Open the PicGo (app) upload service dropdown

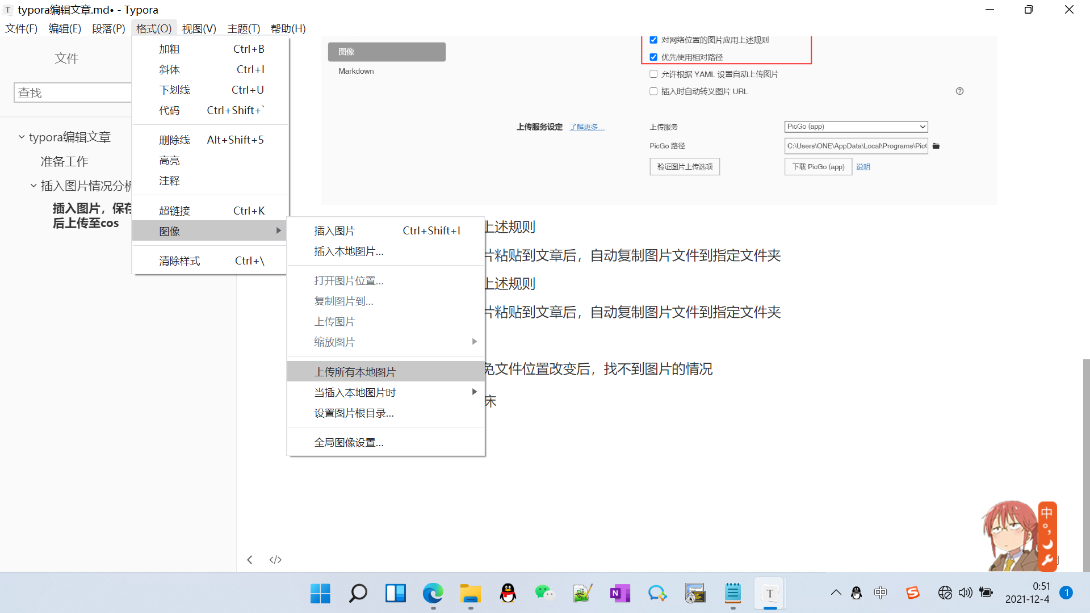tap(856, 127)
